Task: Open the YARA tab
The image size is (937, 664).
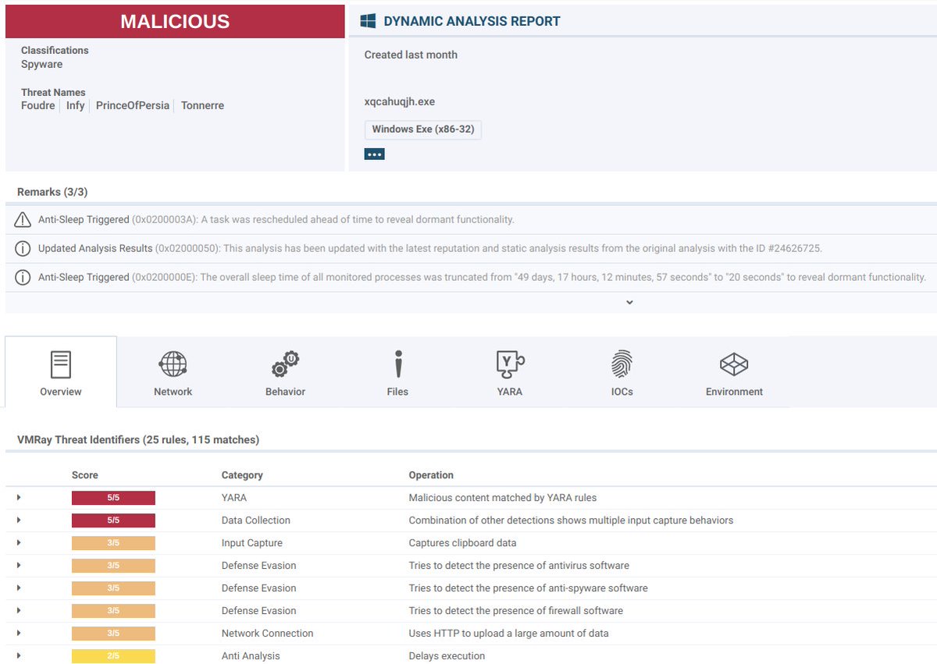Action: (x=510, y=372)
